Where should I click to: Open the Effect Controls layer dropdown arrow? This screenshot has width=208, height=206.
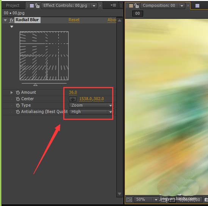click(94, 6)
